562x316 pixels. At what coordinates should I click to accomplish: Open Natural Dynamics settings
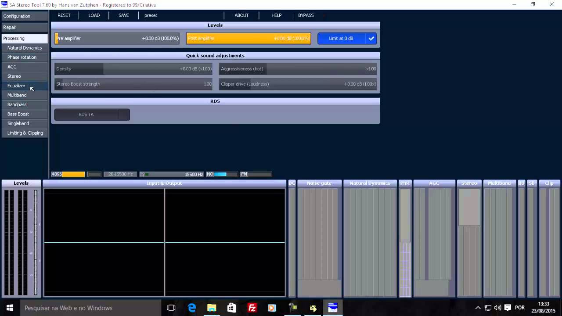point(25,48)
